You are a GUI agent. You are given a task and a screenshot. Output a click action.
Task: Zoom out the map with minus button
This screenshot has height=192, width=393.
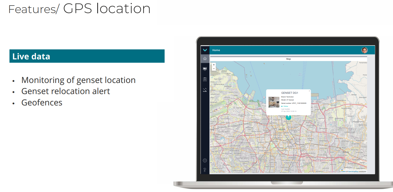[214, 69]
